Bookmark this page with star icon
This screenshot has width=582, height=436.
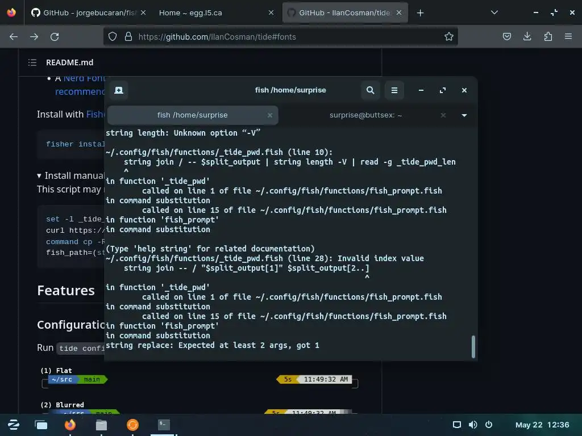(449, 37)
